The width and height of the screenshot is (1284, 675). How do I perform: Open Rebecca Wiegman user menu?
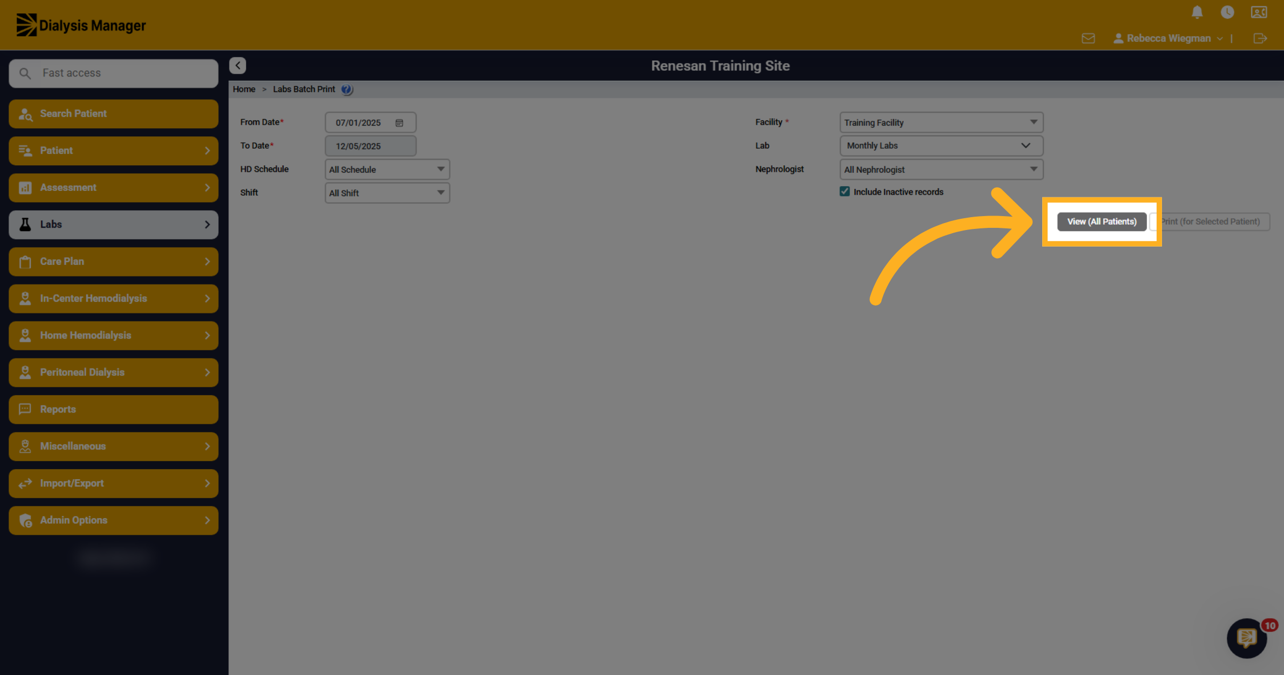[1168, 39]
